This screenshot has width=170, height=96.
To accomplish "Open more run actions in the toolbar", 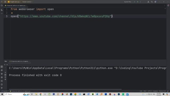I will coord(141,2).
